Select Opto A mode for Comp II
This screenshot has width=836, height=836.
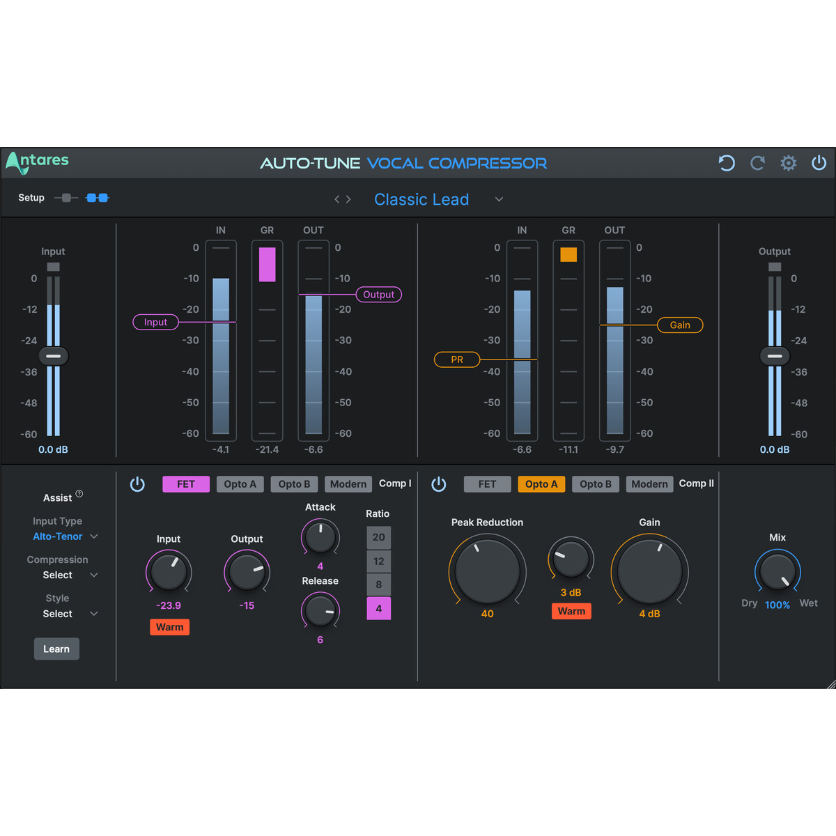542,484
